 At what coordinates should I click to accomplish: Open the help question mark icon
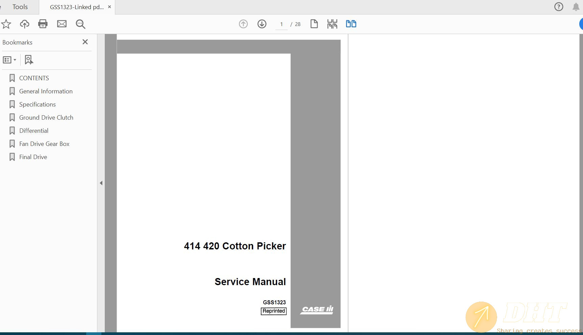point(559,7)
